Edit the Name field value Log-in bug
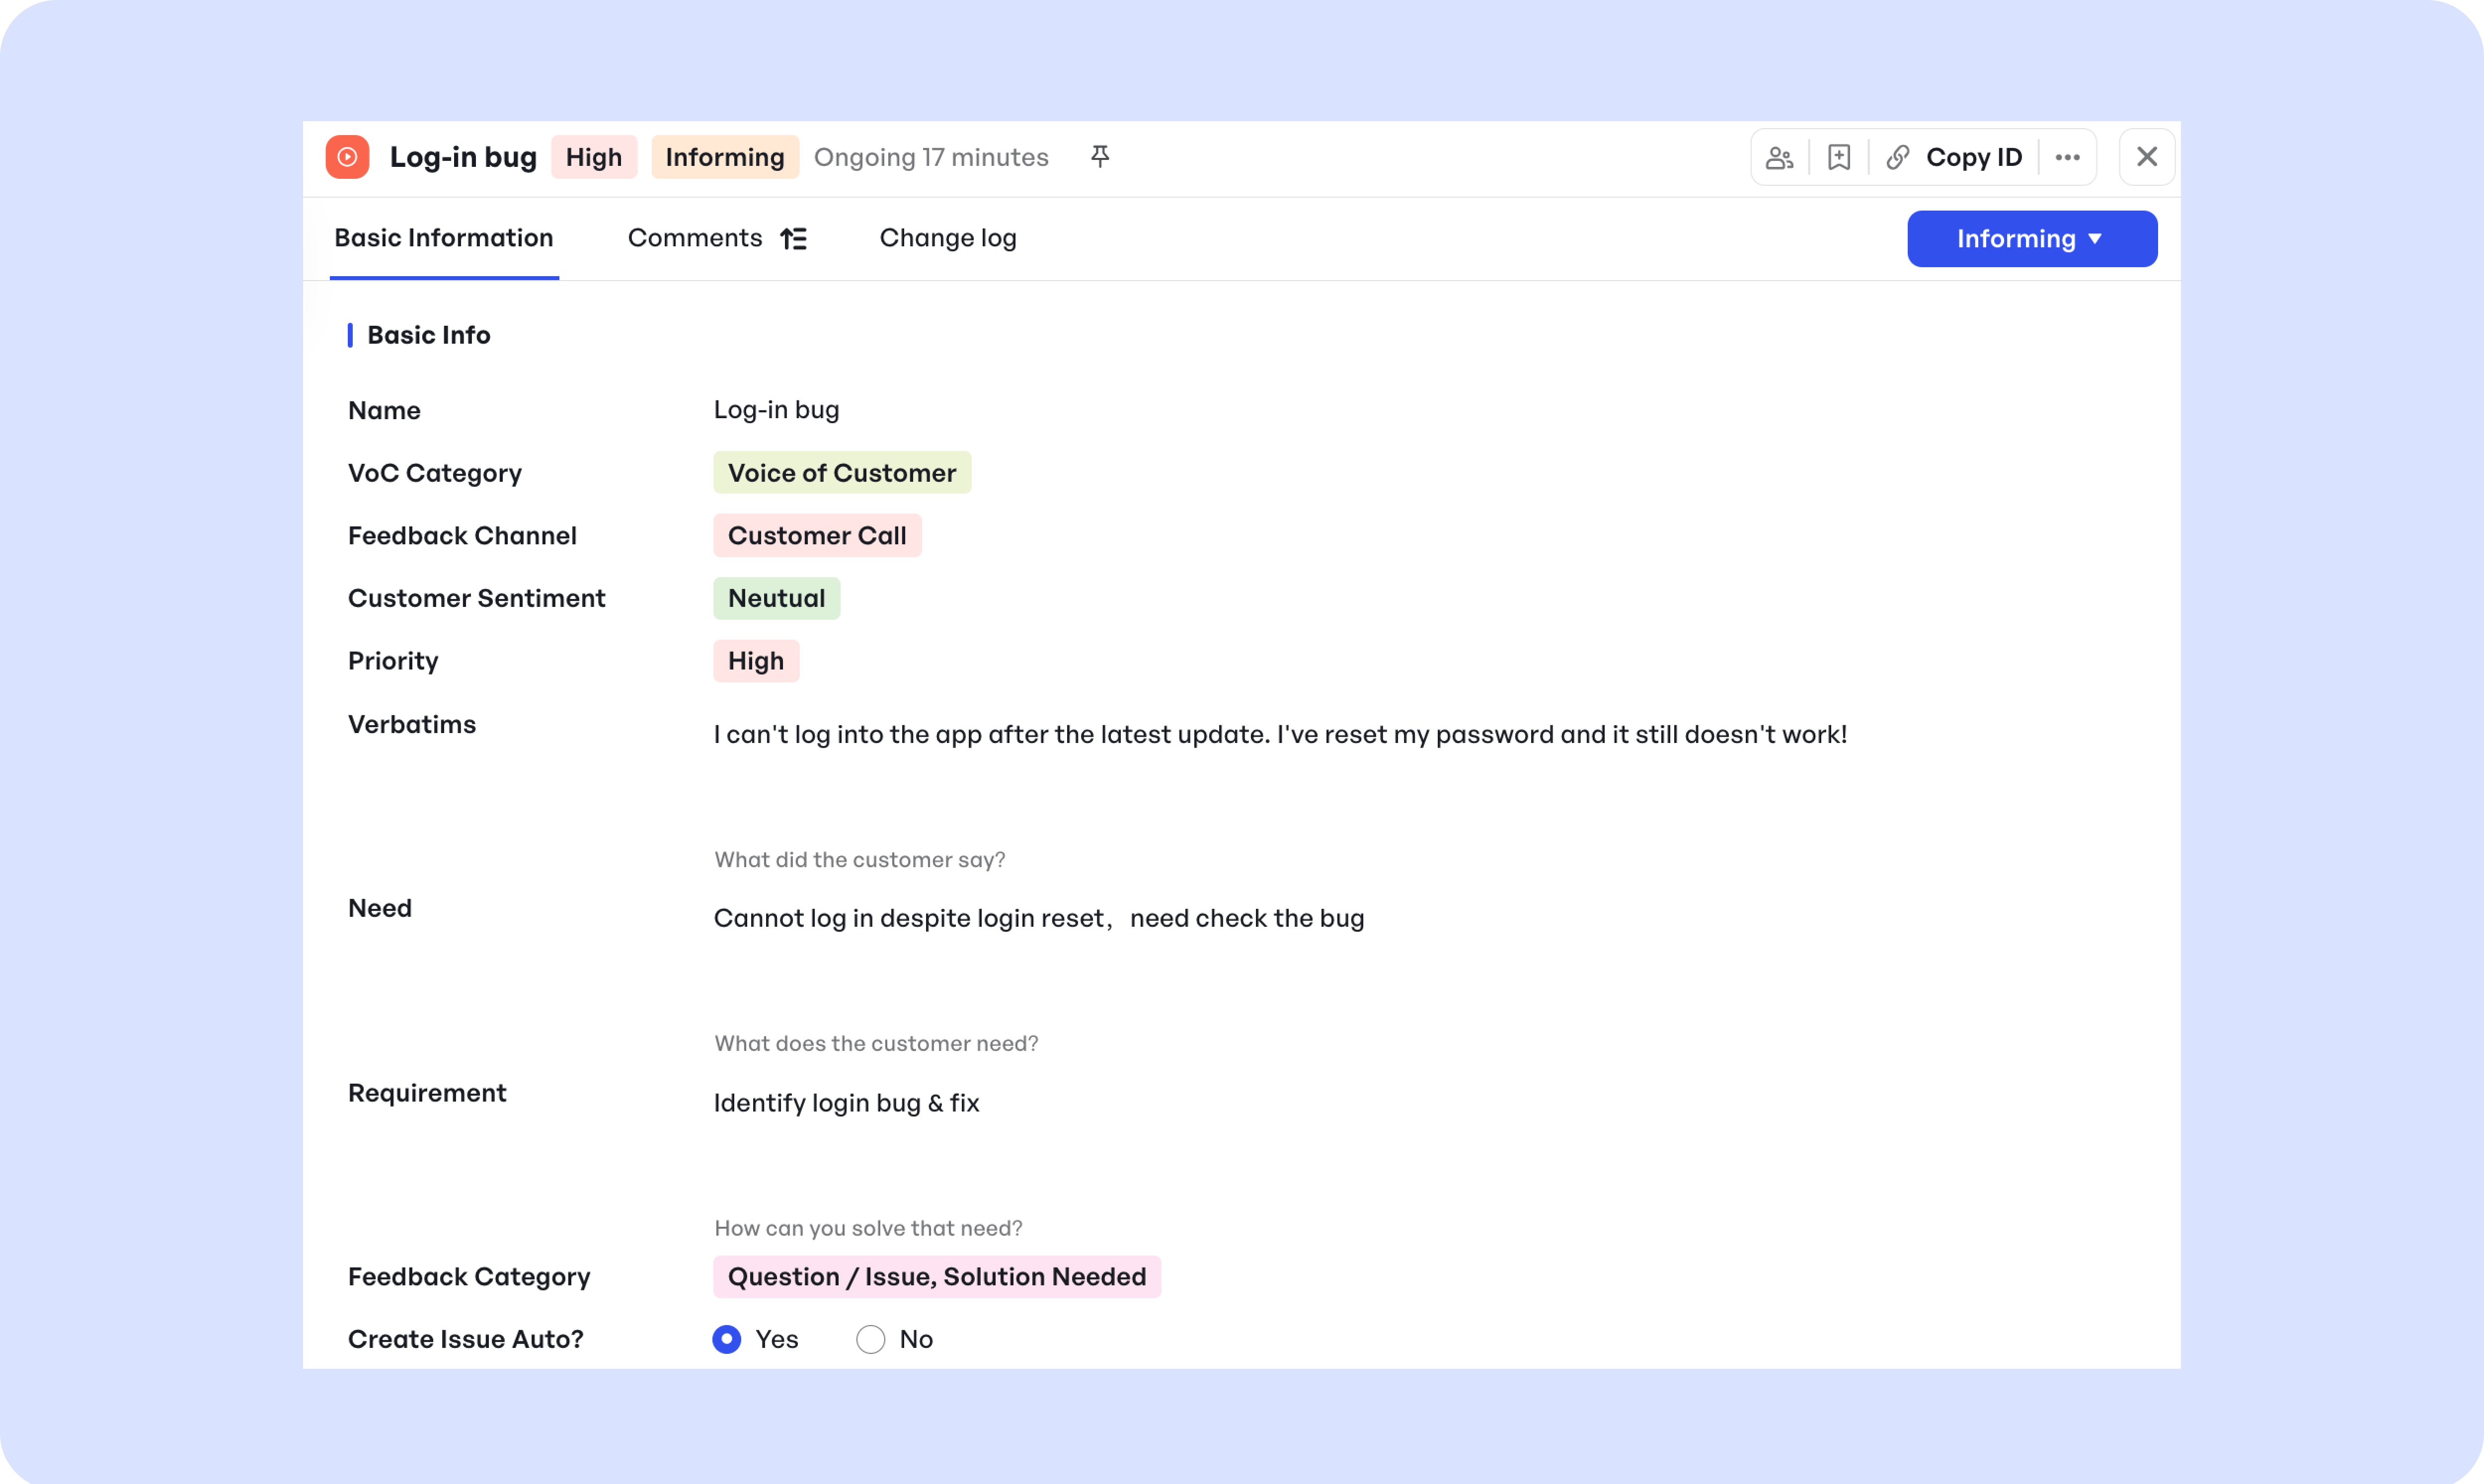 pos(776,410)
